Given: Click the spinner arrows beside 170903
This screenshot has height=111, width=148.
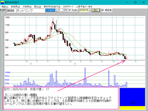Looking at the screenshot, I should (x=57, y=10).
